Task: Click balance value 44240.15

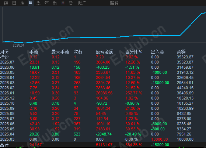Action: pos(185,88)
